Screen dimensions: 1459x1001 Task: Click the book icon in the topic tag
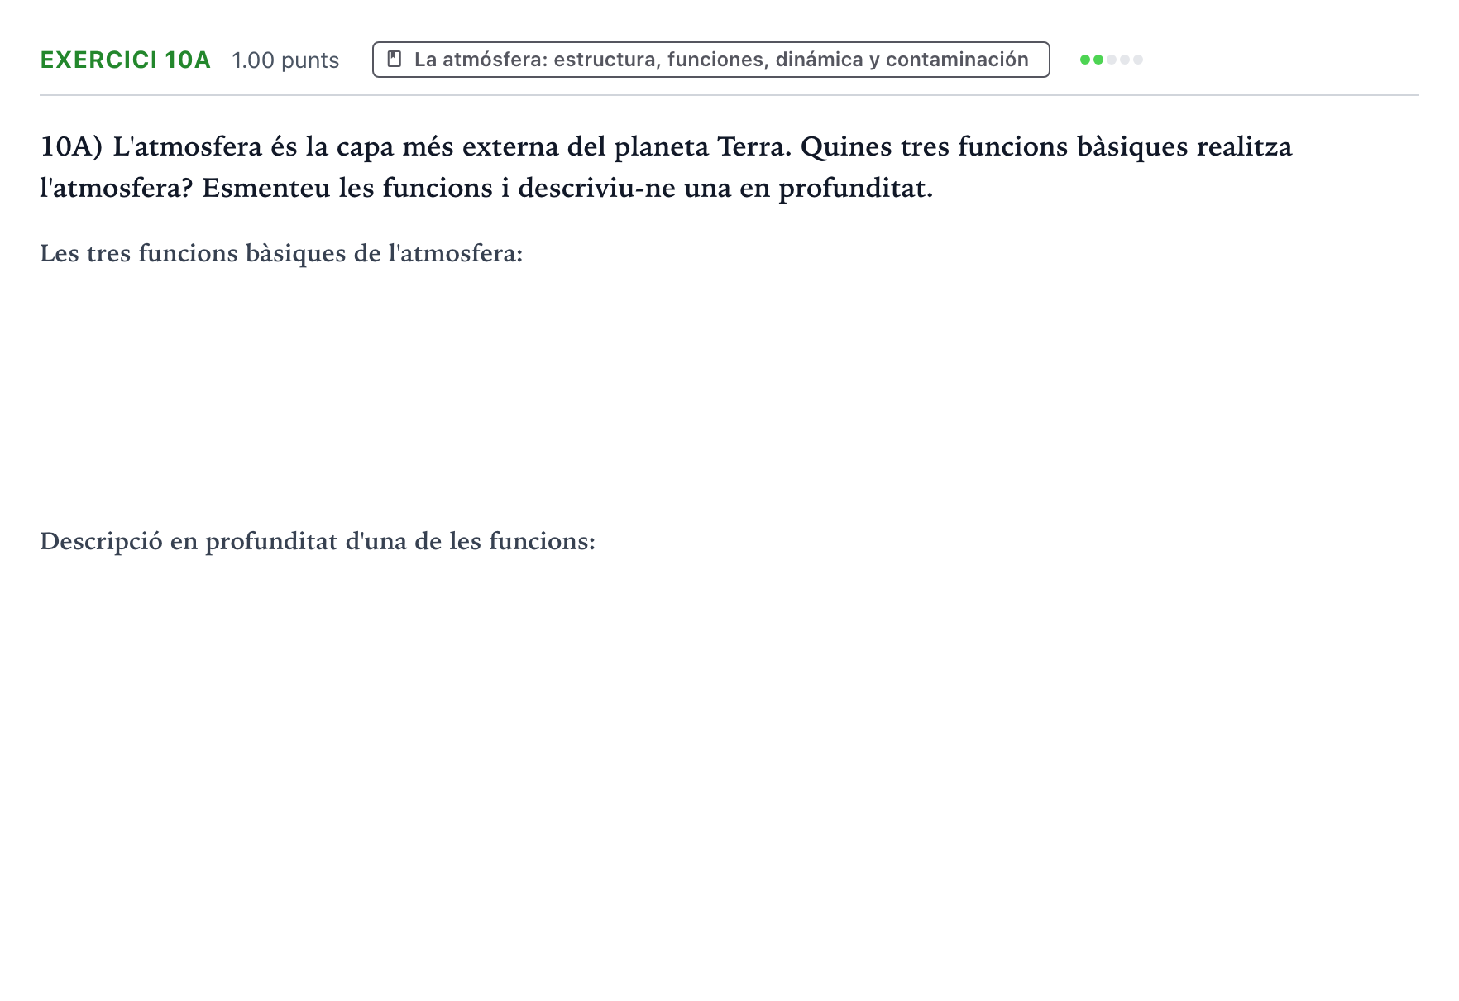[x=395, y=60]
